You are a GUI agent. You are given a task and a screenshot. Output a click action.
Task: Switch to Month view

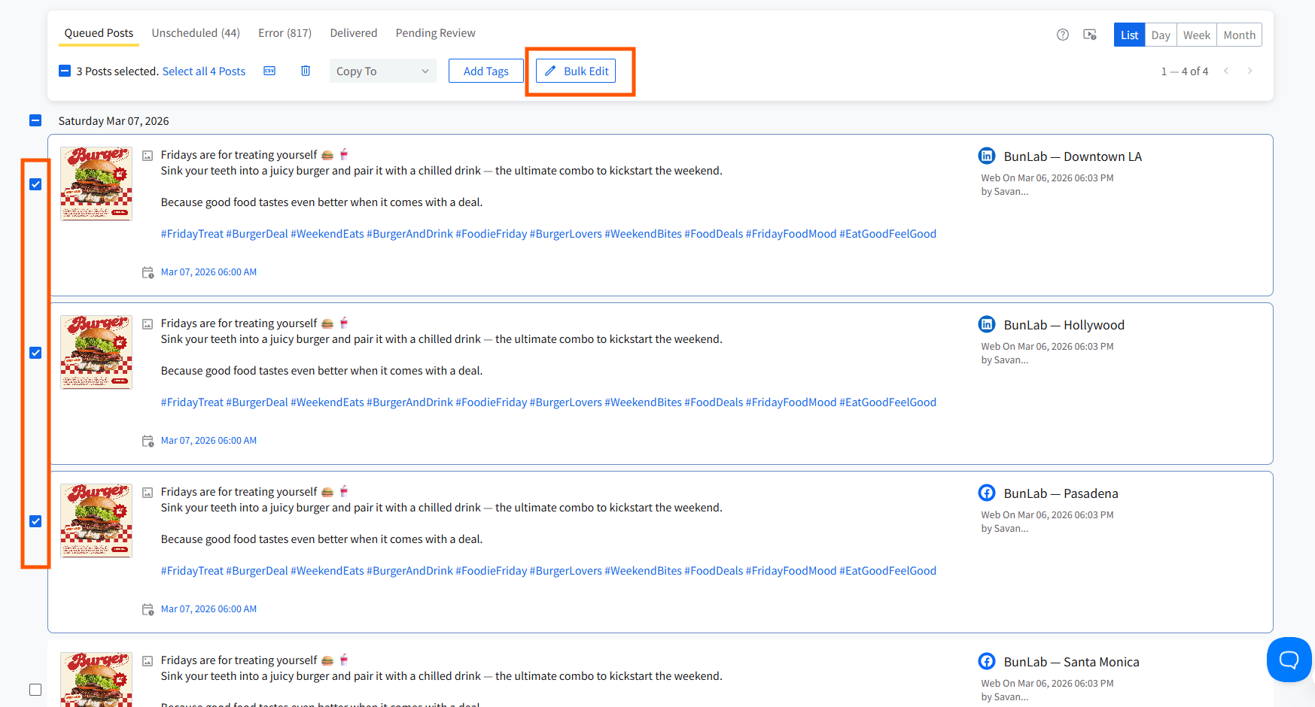click(1239, 35)
